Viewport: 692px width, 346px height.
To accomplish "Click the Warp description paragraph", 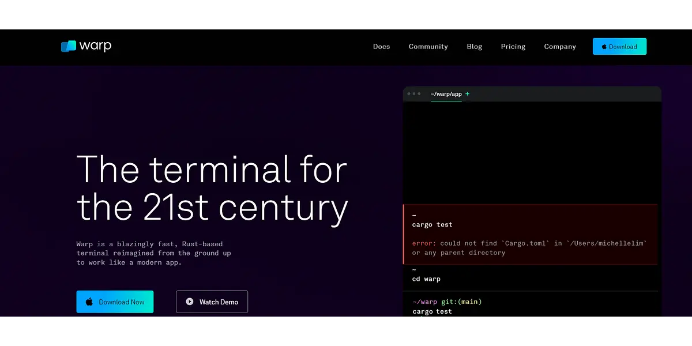I will coord(153,253).
